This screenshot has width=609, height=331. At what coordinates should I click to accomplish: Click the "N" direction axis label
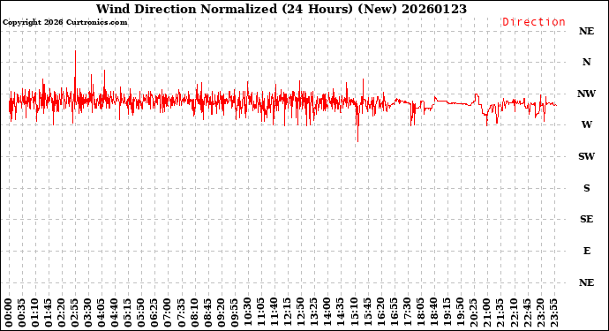point(586,62)
